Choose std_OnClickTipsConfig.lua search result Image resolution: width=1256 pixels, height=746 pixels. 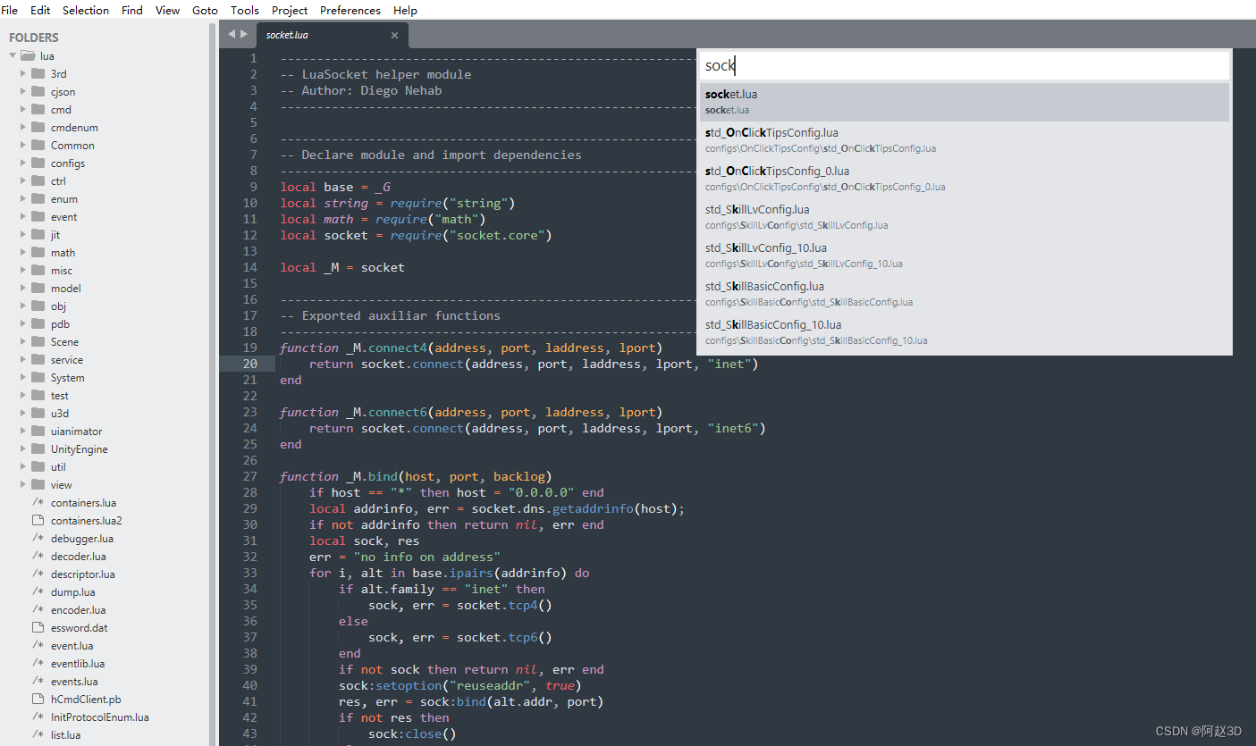pos(965,140)
